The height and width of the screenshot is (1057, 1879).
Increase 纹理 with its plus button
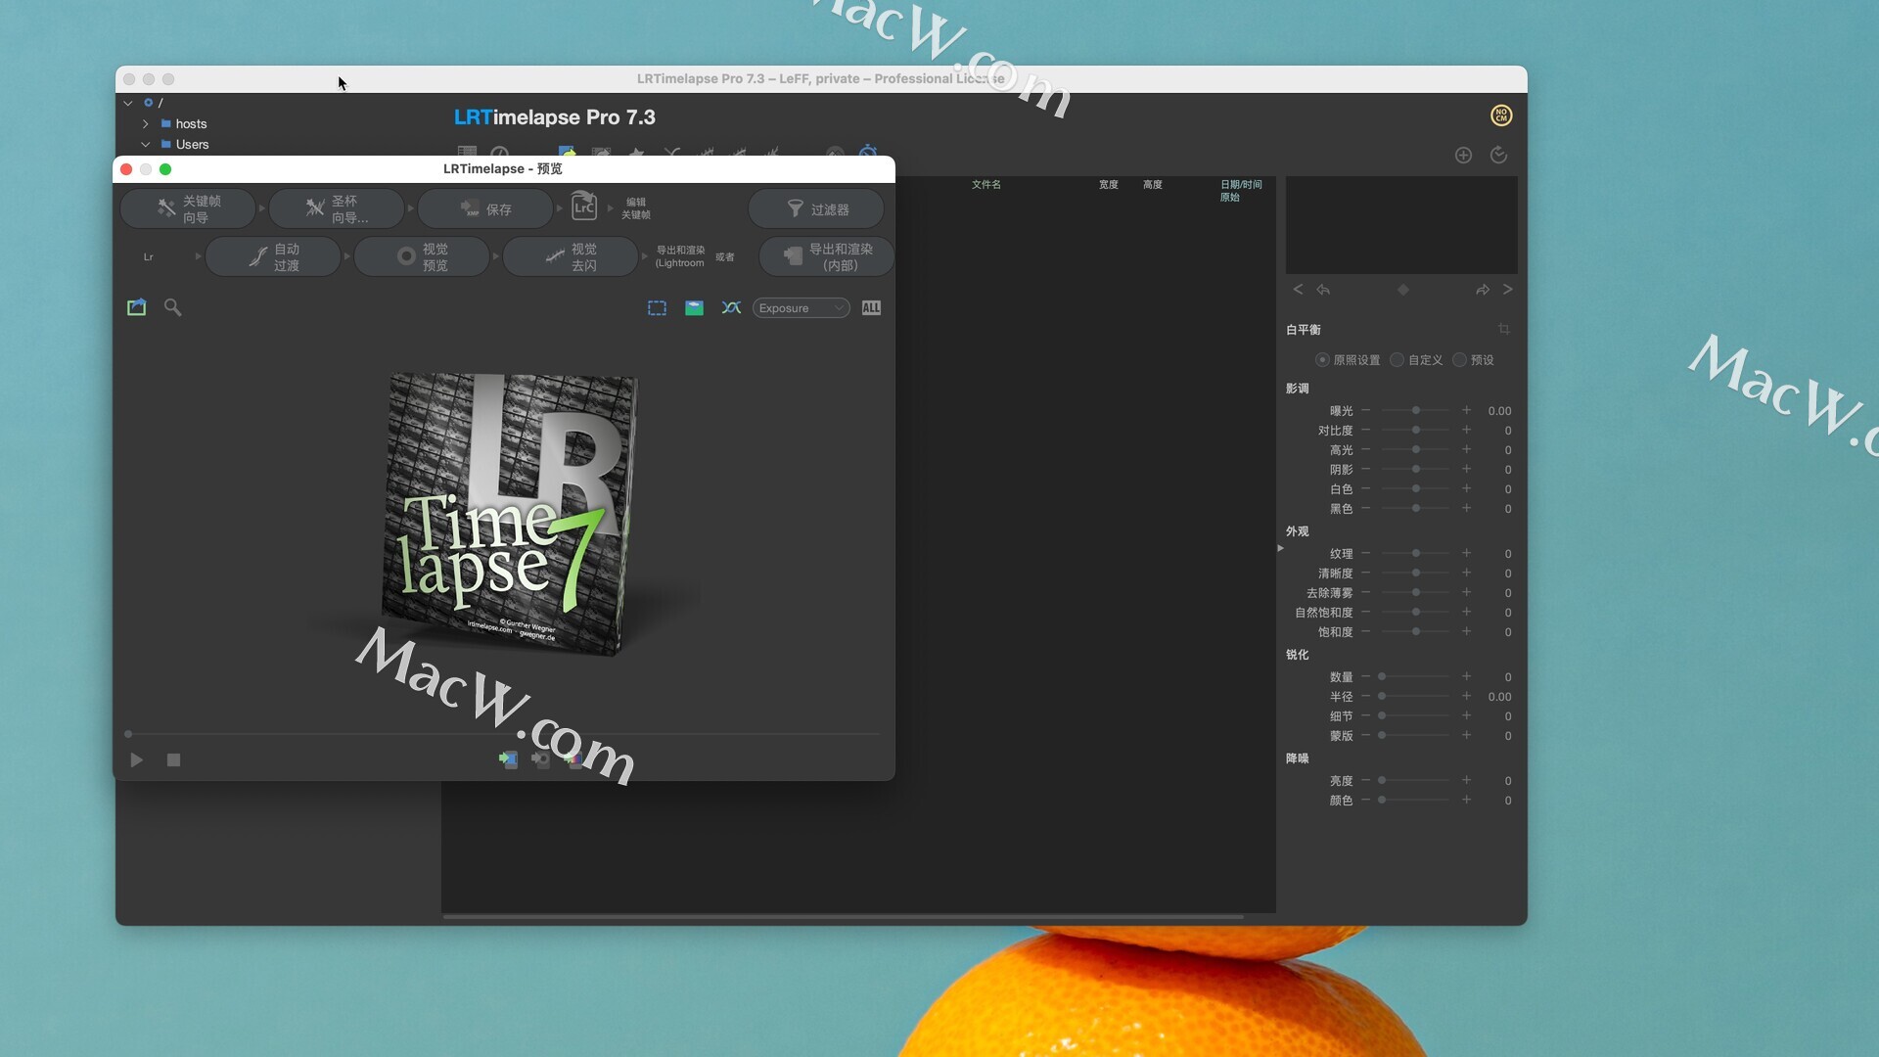pyautogui.click(x=1466, y=554)
